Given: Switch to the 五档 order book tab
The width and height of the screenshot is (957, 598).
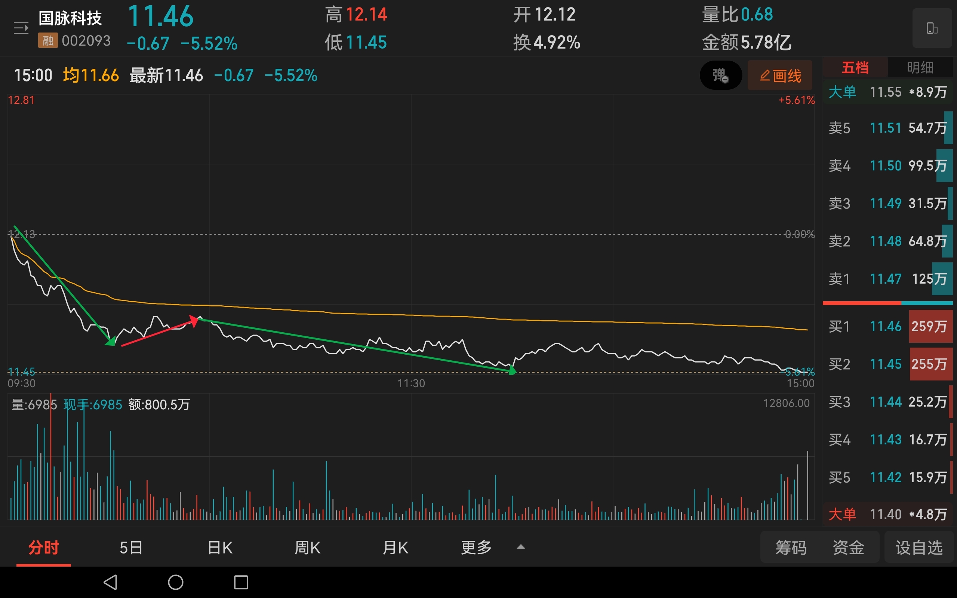Looking at the screenshot, I should pyautogui.click(x=855, y=68).
